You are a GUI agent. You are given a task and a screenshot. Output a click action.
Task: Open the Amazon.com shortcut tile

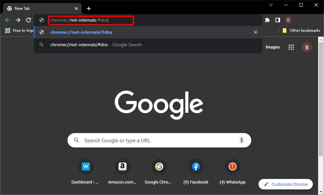122,172
